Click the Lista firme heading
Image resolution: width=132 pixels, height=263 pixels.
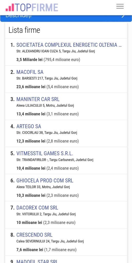[24, 30]
